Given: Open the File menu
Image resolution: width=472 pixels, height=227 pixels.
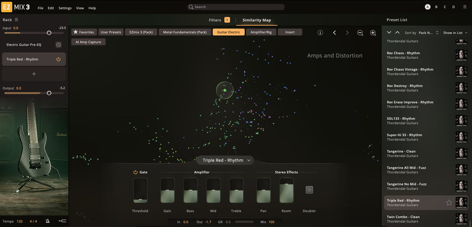Looking at the screenshot, I should pos(41,8).
